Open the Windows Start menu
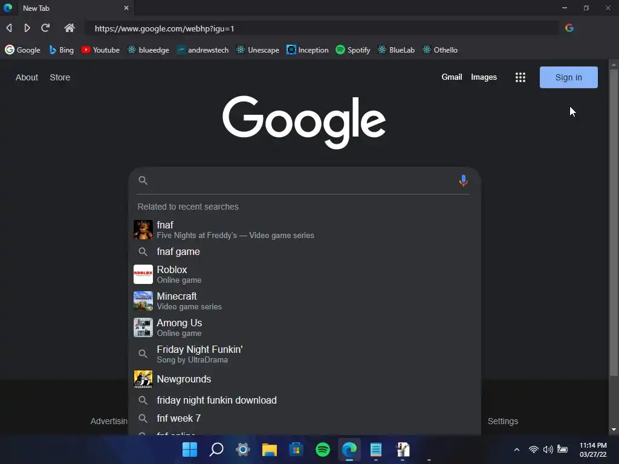The height and width of the screenshot is (464, 619). click(190, 449)
